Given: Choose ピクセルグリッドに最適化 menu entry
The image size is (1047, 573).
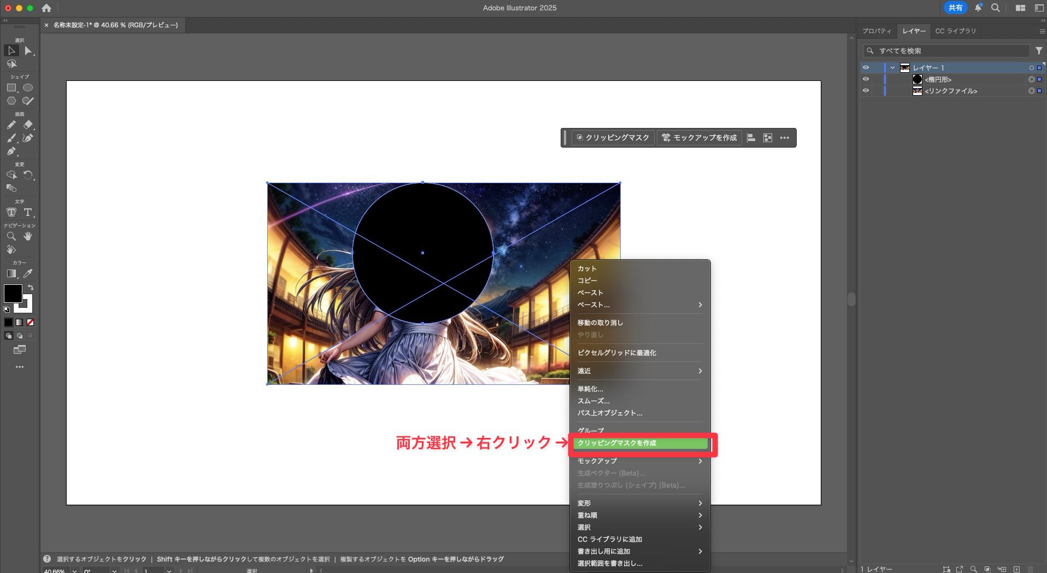Looking at the screenshot, I should (640, 353).
